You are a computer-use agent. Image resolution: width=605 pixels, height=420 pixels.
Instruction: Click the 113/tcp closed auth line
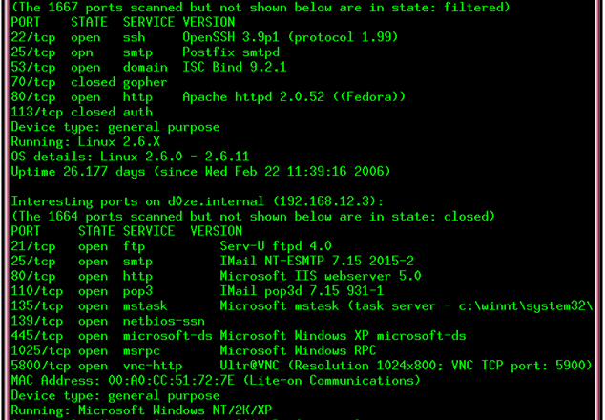82,112
